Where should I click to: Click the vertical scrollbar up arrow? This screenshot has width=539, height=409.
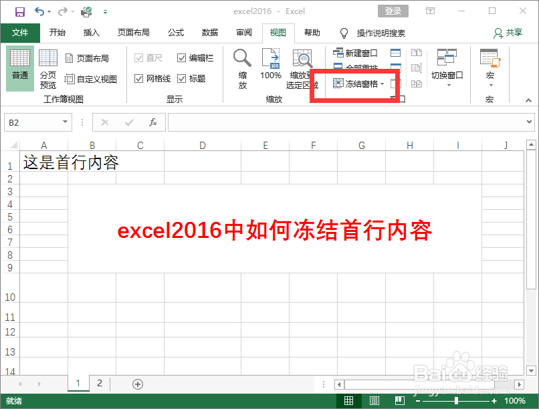coord(531,144)
